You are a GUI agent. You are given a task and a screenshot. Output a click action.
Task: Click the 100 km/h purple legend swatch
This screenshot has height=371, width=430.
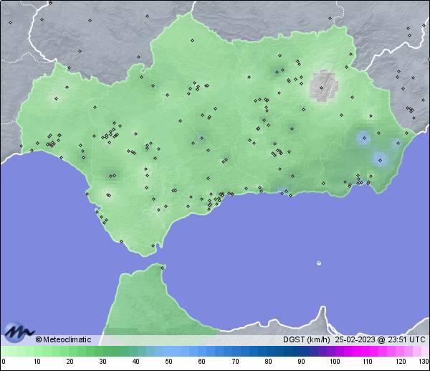point(333,352)
